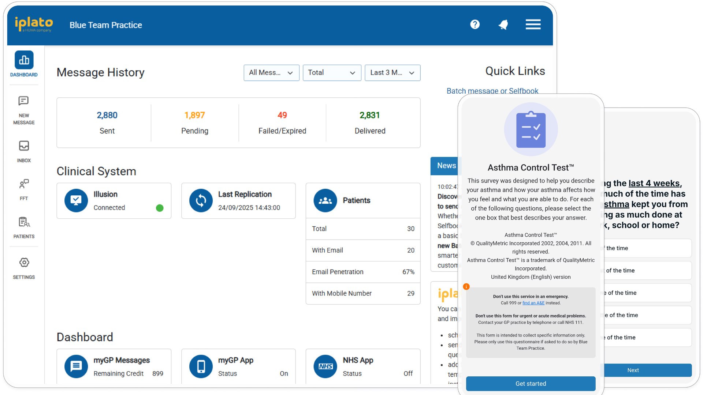Click the NHS App logo icon
The height and width of the screenshot is (395, 703).
coord(325,366)
